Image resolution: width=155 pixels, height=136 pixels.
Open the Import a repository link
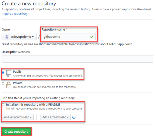pyautogui.click(x=15, y=14)
